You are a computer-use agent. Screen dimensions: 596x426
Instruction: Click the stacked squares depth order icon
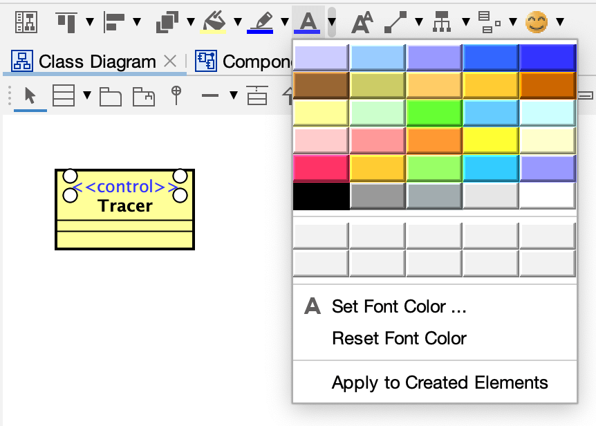(x=167, y=22)
